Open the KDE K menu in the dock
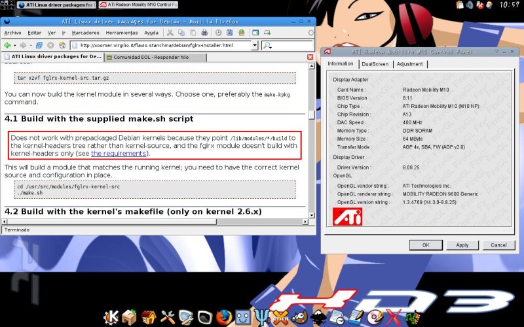 (x=111, y=317)
